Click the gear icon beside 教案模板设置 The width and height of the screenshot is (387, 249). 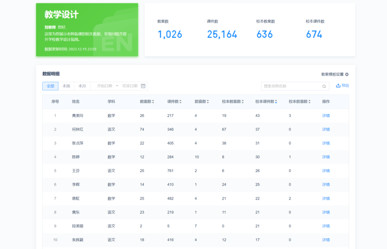tap(347, 74)
